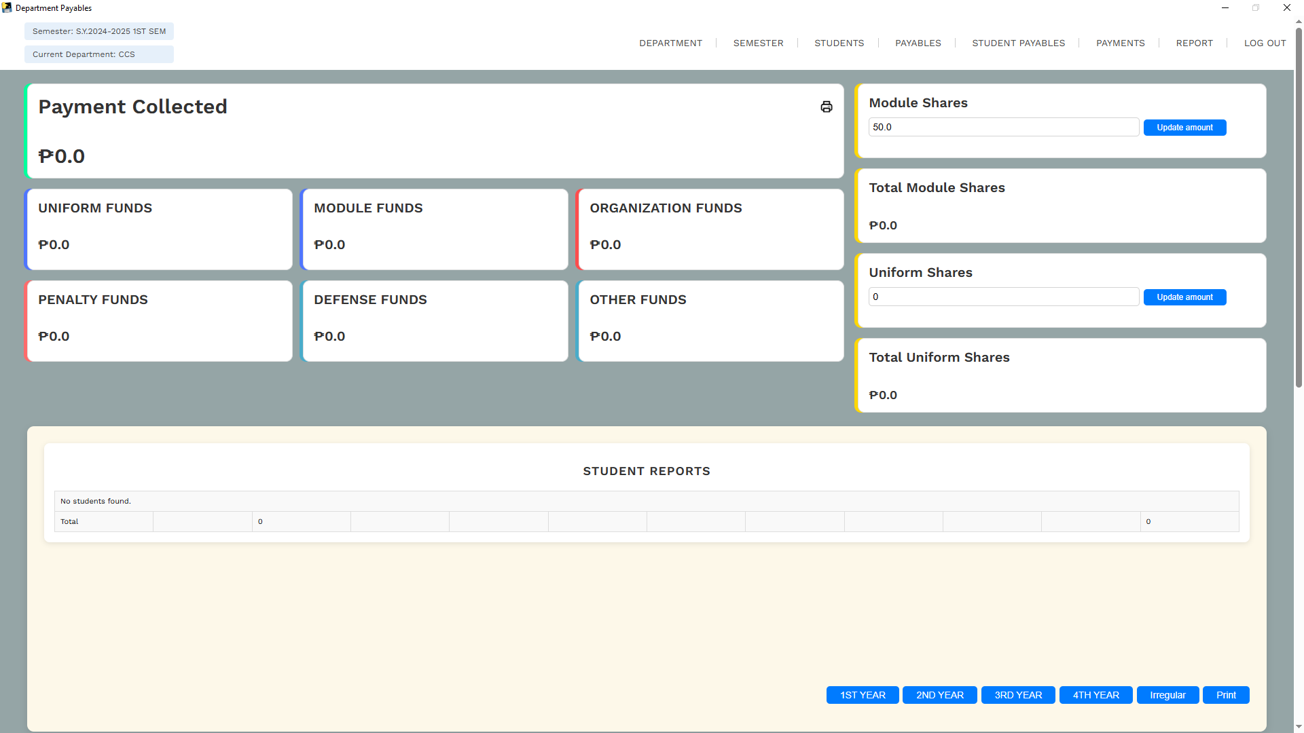Filter report by 1ST YEAR
Screen dimensions: 1304x733
tap(862, 694)
